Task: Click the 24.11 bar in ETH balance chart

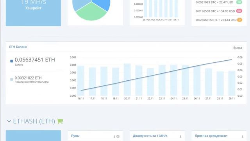Action: pyautogui.click(x=173, y=80)
